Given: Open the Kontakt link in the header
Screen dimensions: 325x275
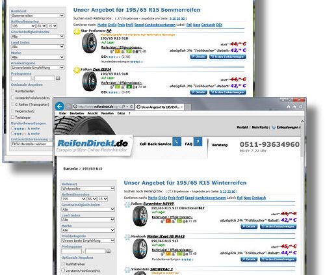Looking at the screenshot, I should [242, 127].
